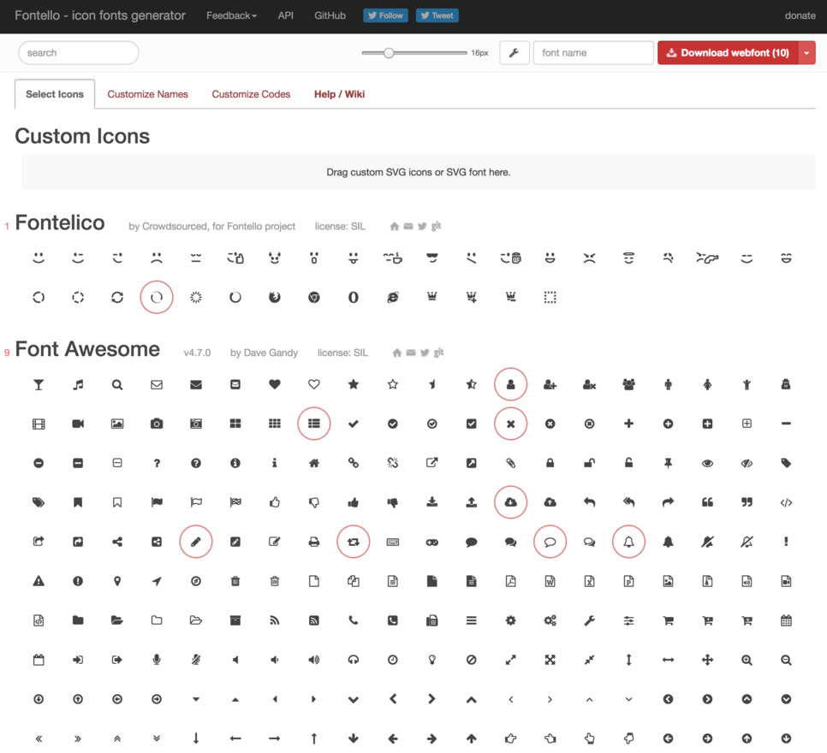The width and height of the screenshot is (827, 753).
Task: Select the trash can icon
Action: tap(235, 581)
